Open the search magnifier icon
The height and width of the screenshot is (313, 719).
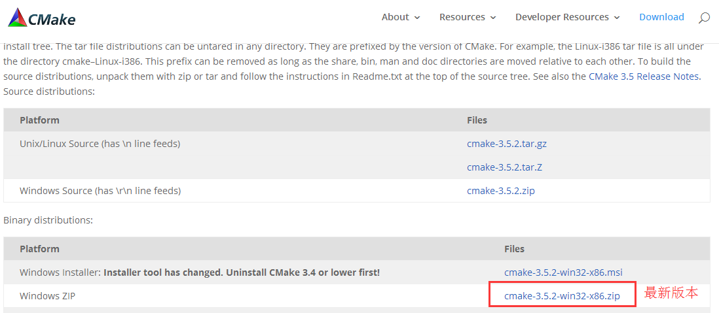[704, 18]
